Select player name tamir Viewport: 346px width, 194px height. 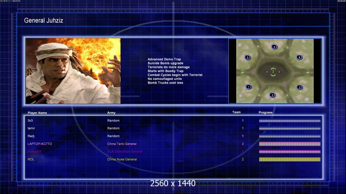click(31, 128)
